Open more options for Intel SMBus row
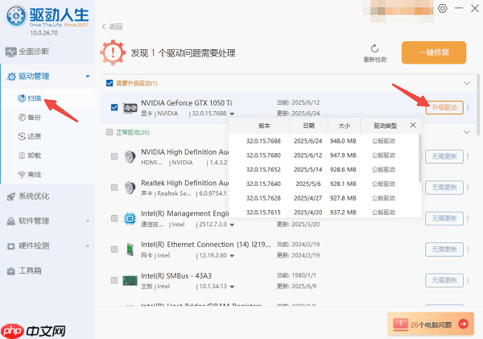This screenshot has width=483, height=339. [468, 280]
